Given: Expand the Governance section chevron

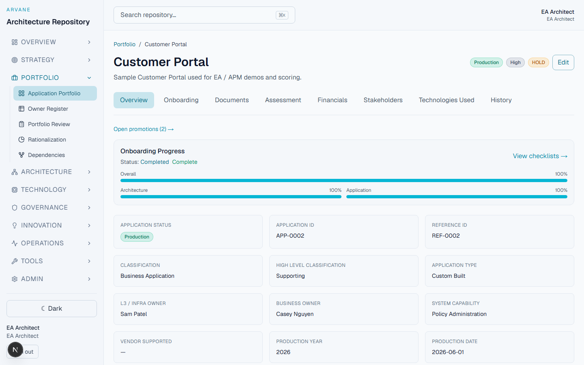Looking at the screenshot, I should (89, 208).
